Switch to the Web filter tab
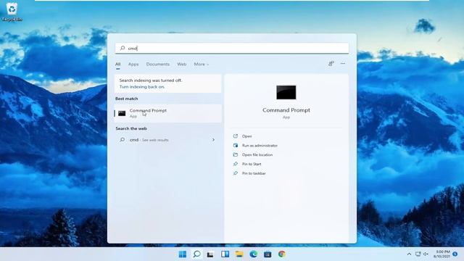Image resolution: width=464 pixels, height=261 pixels. (x=182, y=65)
